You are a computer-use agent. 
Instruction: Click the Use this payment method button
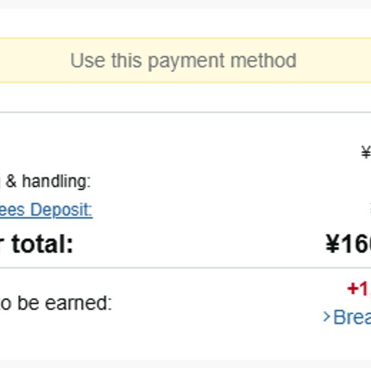(x=183, y=61)
